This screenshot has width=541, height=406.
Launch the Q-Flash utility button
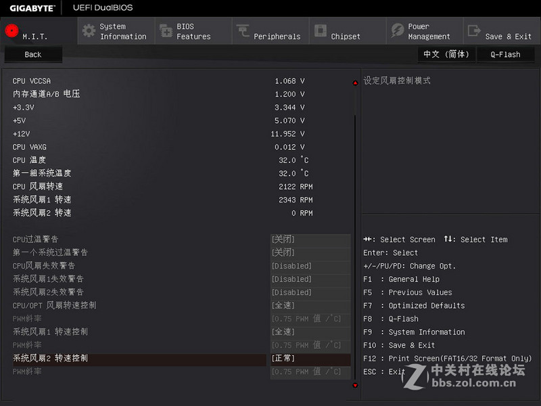[x=505, y=55]
